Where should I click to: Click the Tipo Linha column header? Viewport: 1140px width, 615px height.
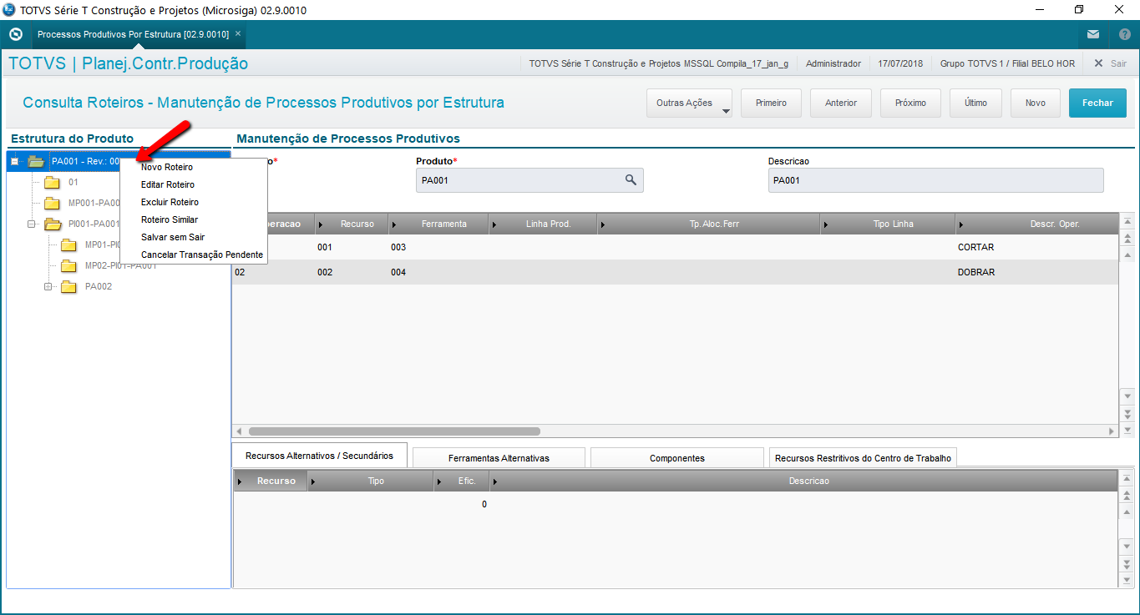[x=888, y=224]
